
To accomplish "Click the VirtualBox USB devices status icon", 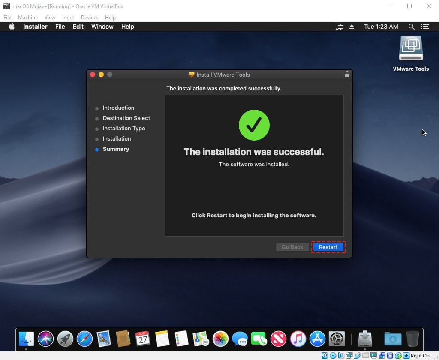I will pos(357,355).
